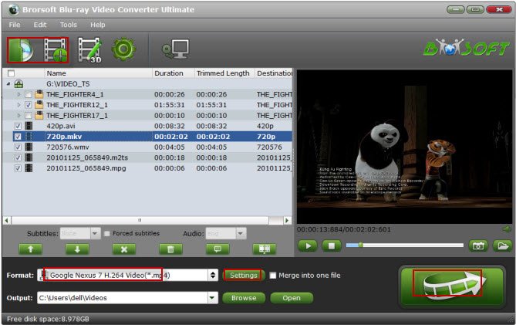The height and width of the screenshot is (325, 516).
Task: Check the THE_FIGHTER4_1 checkbox
Action: click(29, 95)
